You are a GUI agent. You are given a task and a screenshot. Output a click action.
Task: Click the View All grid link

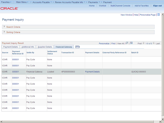coord(120,44)
